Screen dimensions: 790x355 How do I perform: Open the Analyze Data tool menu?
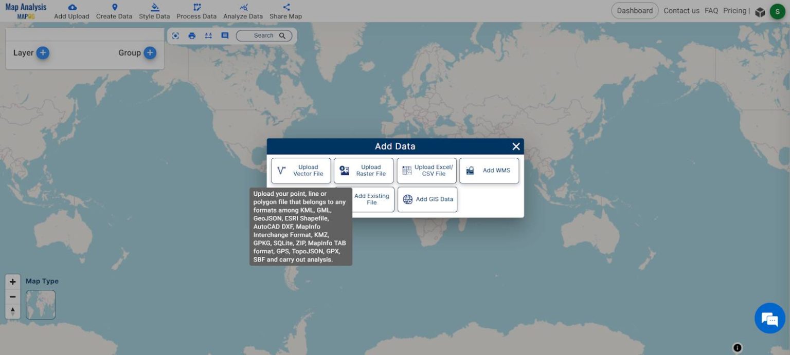(x=243, y=11)
